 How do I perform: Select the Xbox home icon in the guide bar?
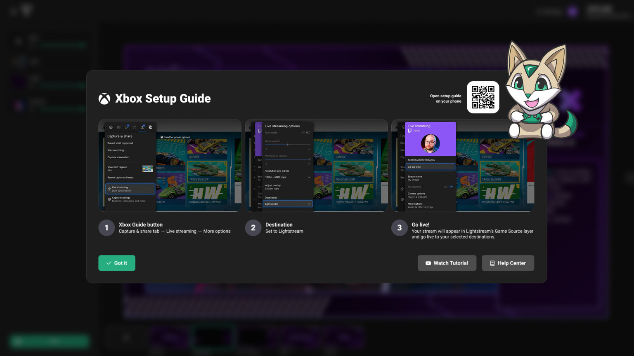(x=111, y=127)
